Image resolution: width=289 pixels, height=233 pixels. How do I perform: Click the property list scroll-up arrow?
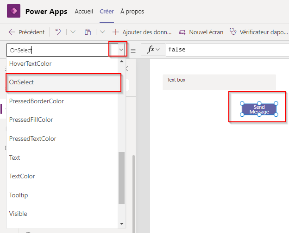[x=121, y=62]
